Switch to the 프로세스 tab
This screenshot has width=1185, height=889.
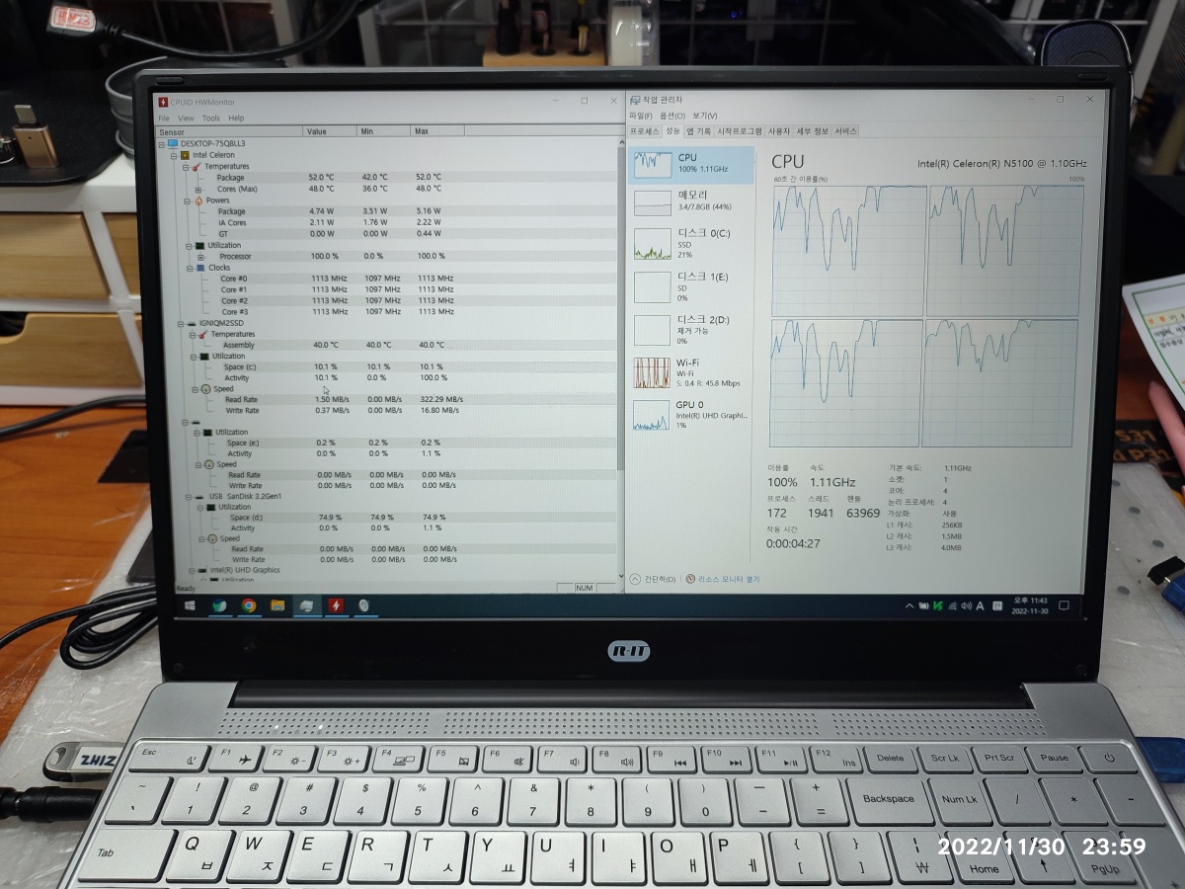[644, 130]
